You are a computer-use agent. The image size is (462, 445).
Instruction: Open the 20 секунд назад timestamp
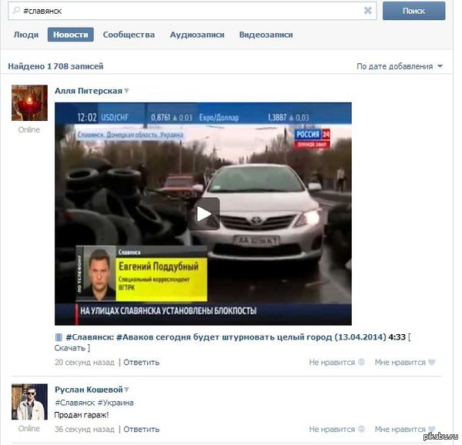[x=85, y=363]
